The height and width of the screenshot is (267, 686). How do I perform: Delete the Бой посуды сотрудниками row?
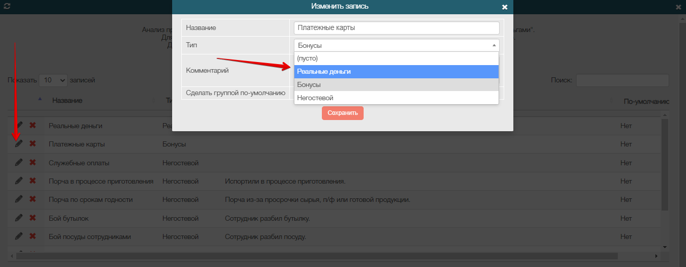point(33,236)
